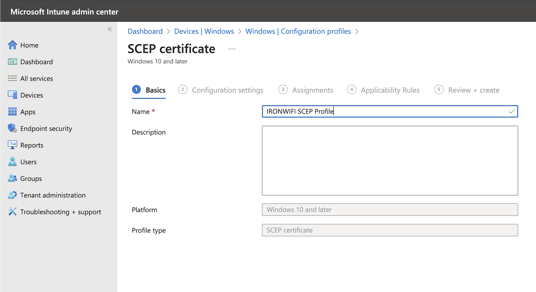
Task: Open the Dashboard icon in sidebar
Action: 12,61
